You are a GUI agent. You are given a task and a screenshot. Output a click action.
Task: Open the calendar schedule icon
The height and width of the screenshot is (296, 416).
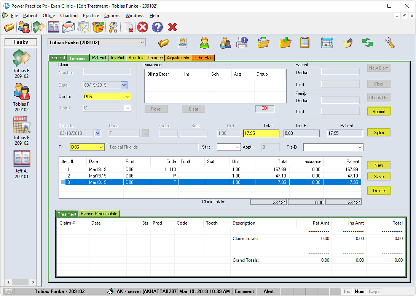pyautogui.click(x=327, y=43)
